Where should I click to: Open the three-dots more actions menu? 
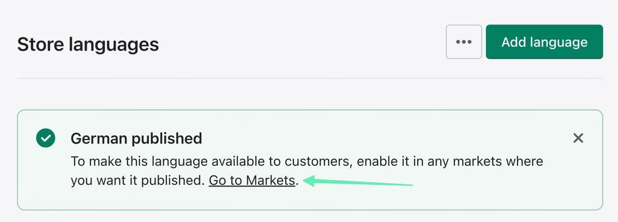(464, 42)
